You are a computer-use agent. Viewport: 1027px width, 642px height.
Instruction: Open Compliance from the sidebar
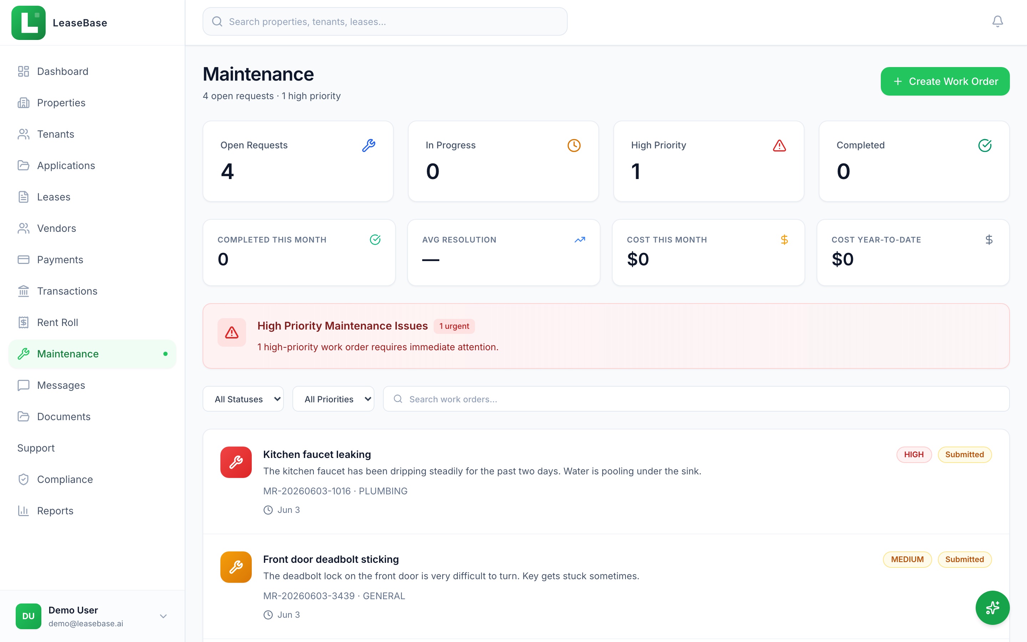pos(92,479)
